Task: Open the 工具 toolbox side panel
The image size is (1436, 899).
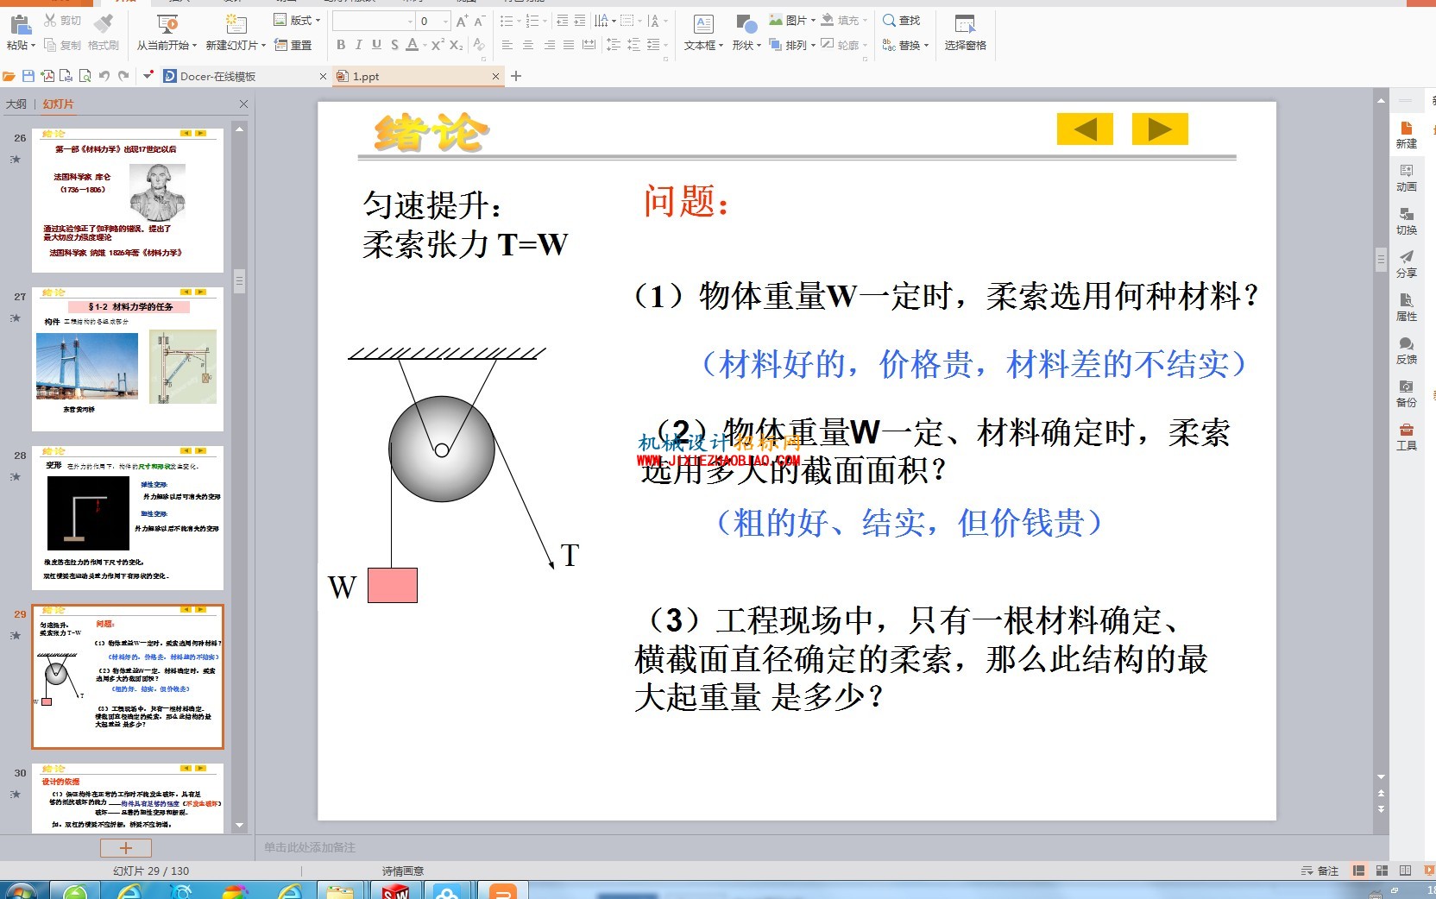Action: pos(1406,437)
